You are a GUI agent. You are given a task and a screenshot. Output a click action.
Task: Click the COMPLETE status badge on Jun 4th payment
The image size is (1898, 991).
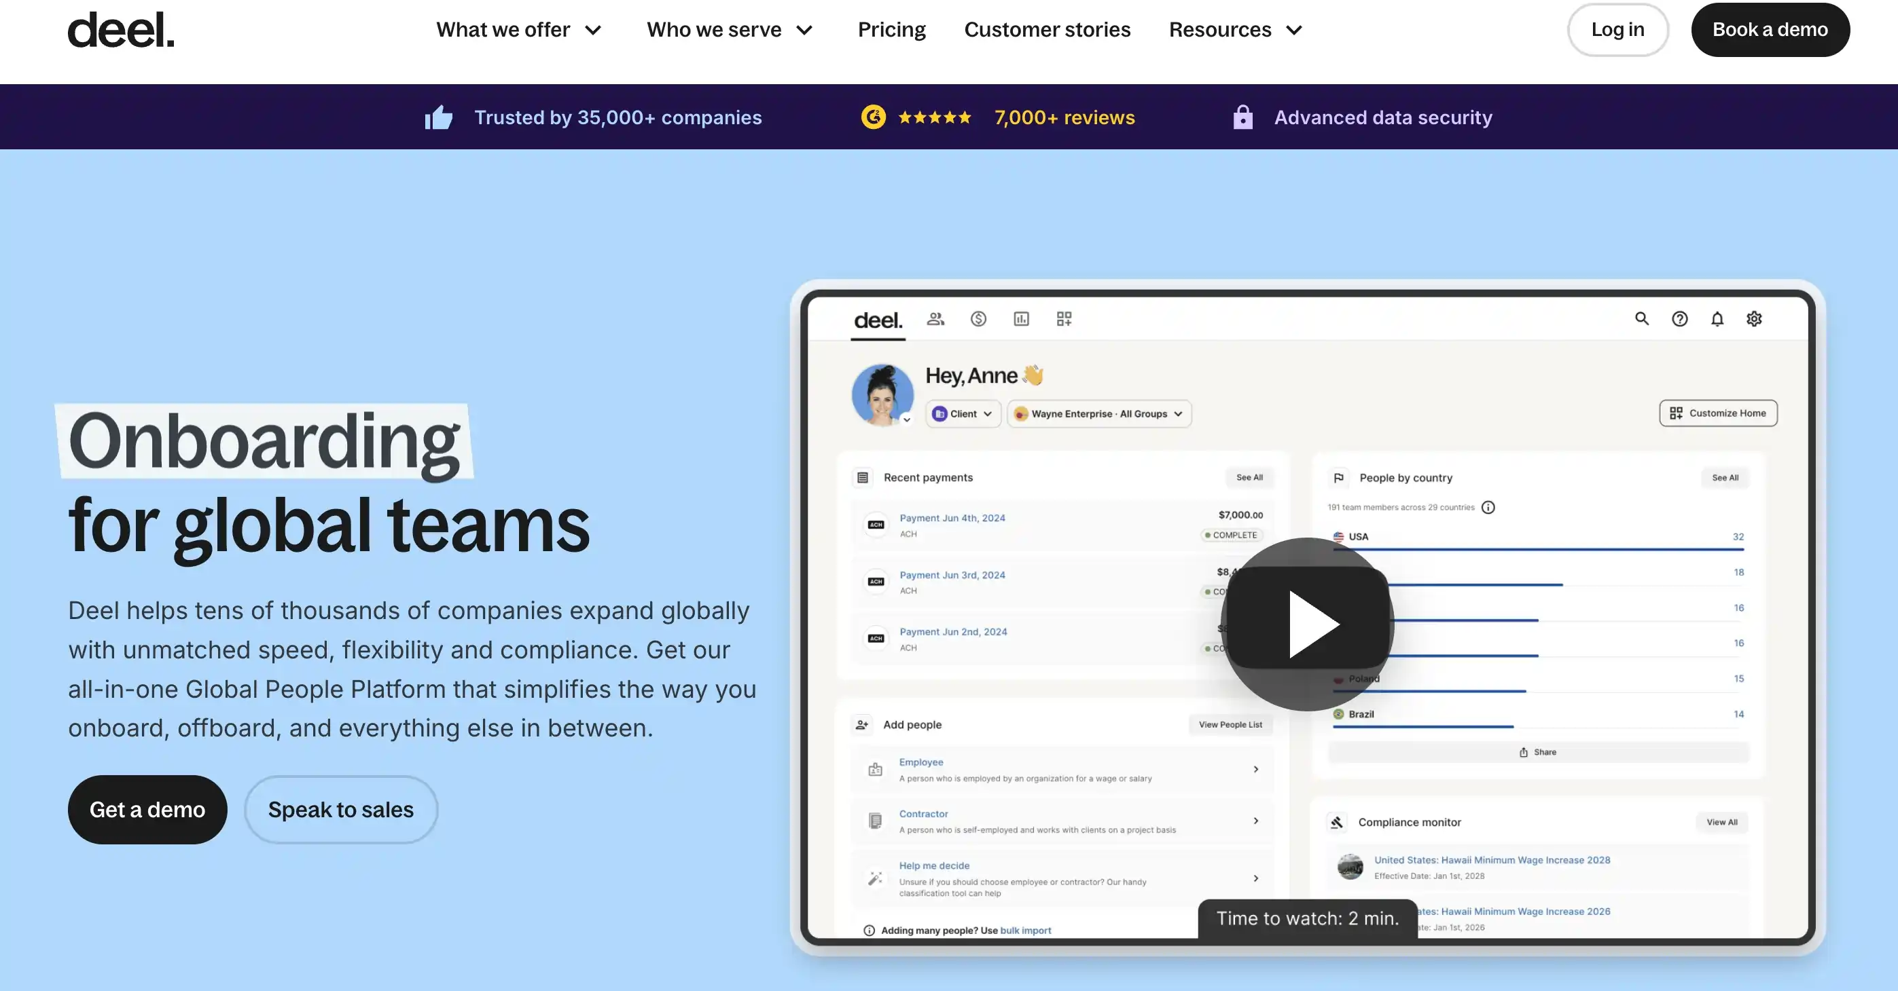pos(1231,536)
